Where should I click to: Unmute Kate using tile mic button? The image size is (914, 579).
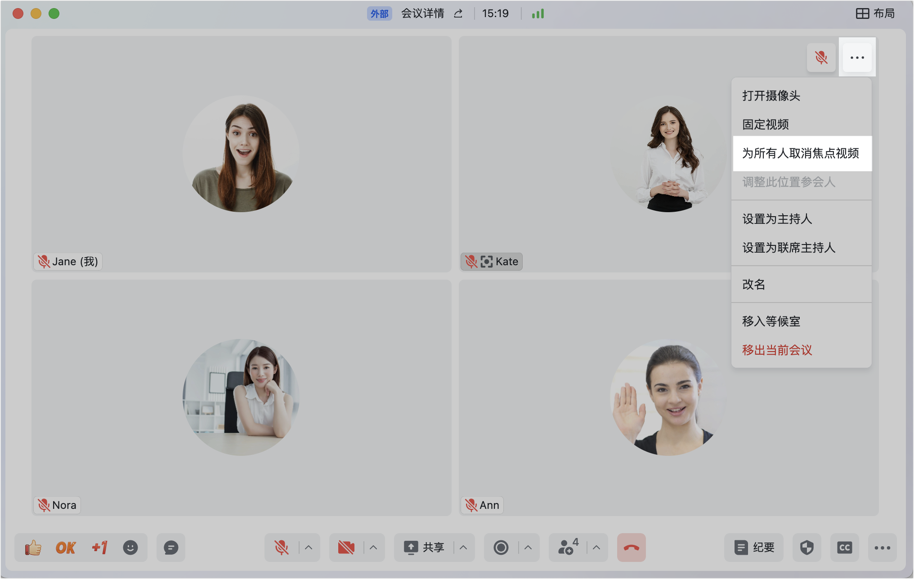(x=821, y=58)
